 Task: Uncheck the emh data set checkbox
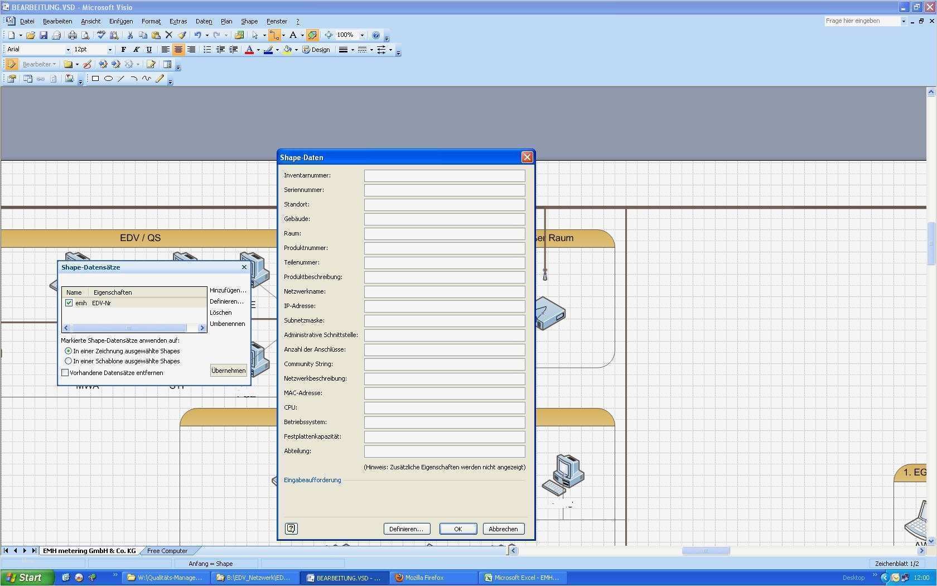[69, 303]
